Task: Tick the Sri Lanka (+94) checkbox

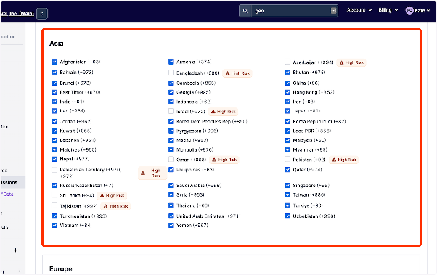Action: (x=54, y=195)
